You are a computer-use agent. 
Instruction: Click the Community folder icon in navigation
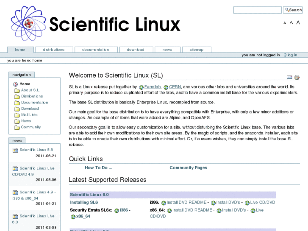17,127
